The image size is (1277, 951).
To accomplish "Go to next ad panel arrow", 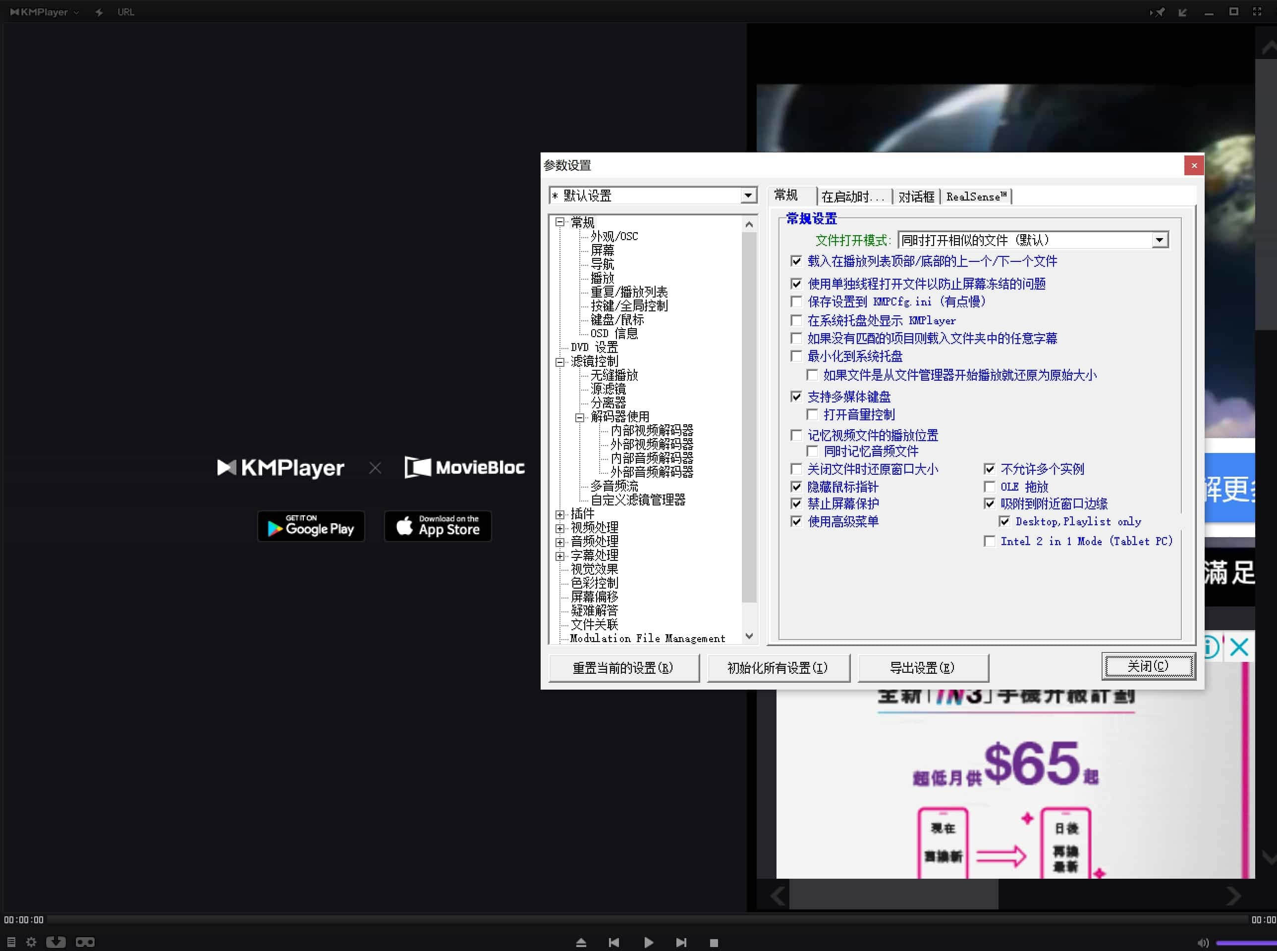I will tap(1234, 896).
